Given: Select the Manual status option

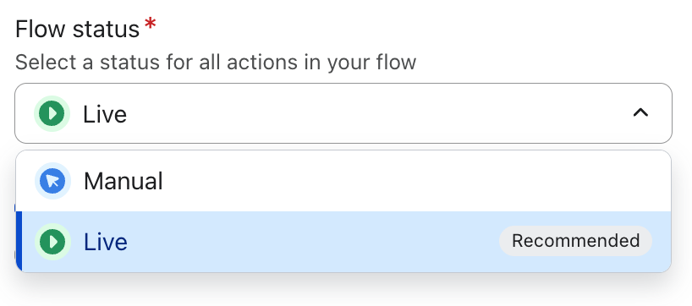Looking at the screenshot, I should pos(343,181).
